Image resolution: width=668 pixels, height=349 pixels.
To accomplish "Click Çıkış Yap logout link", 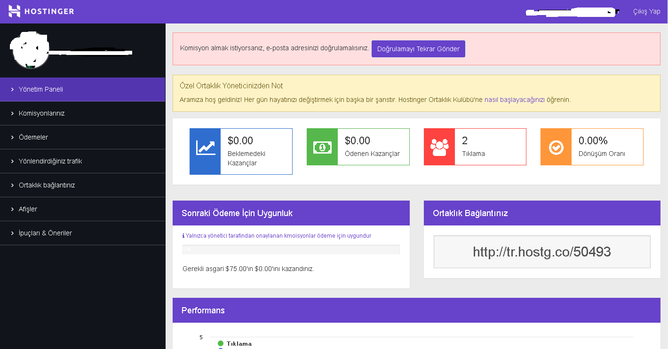I will click(647, 11).
